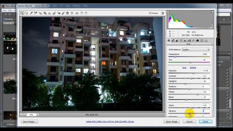Switch to the Lens Corrections panel tab
The width and height of the screenshot is (233, 131).
pyautogui.click(x=189, y=40)
